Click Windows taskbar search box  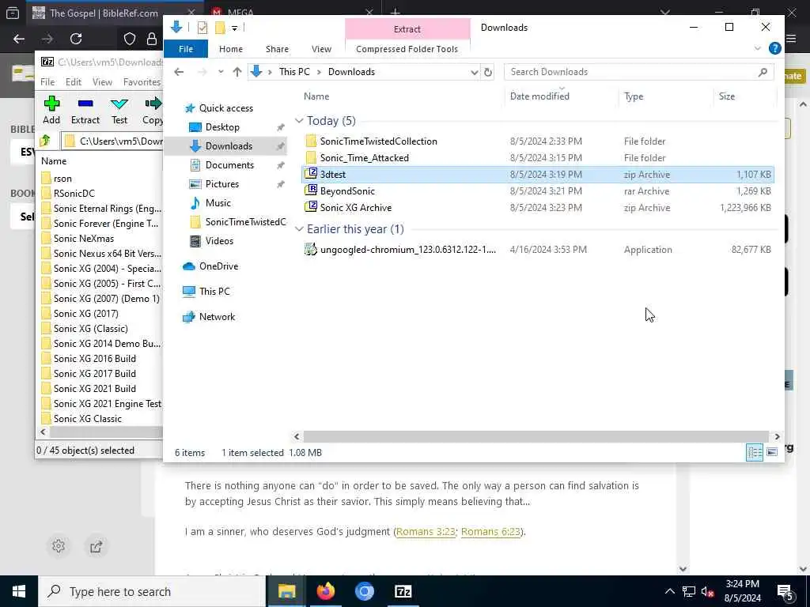click(151, 591)
